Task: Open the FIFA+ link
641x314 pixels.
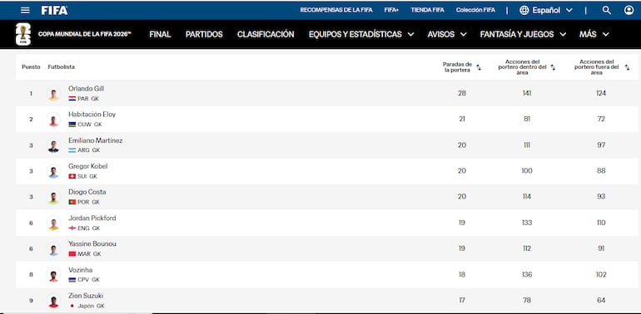Action: pyautogui.click(x=391, y=10)
